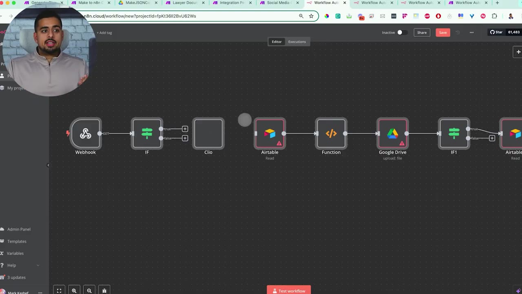Fit workflow to view

[59, 291]
